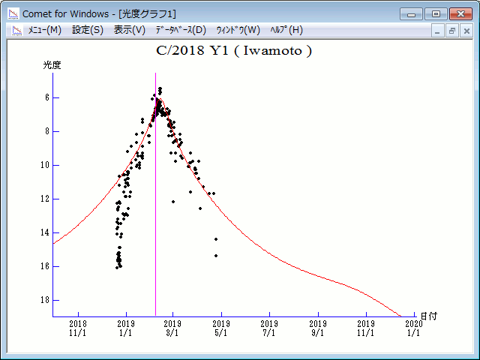Open the 設定(S) settings menu
The height and width of the screenshot is (360, 480).
point(88,30)
